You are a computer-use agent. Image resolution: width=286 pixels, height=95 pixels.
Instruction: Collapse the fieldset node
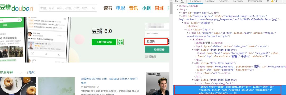(190, 40)
